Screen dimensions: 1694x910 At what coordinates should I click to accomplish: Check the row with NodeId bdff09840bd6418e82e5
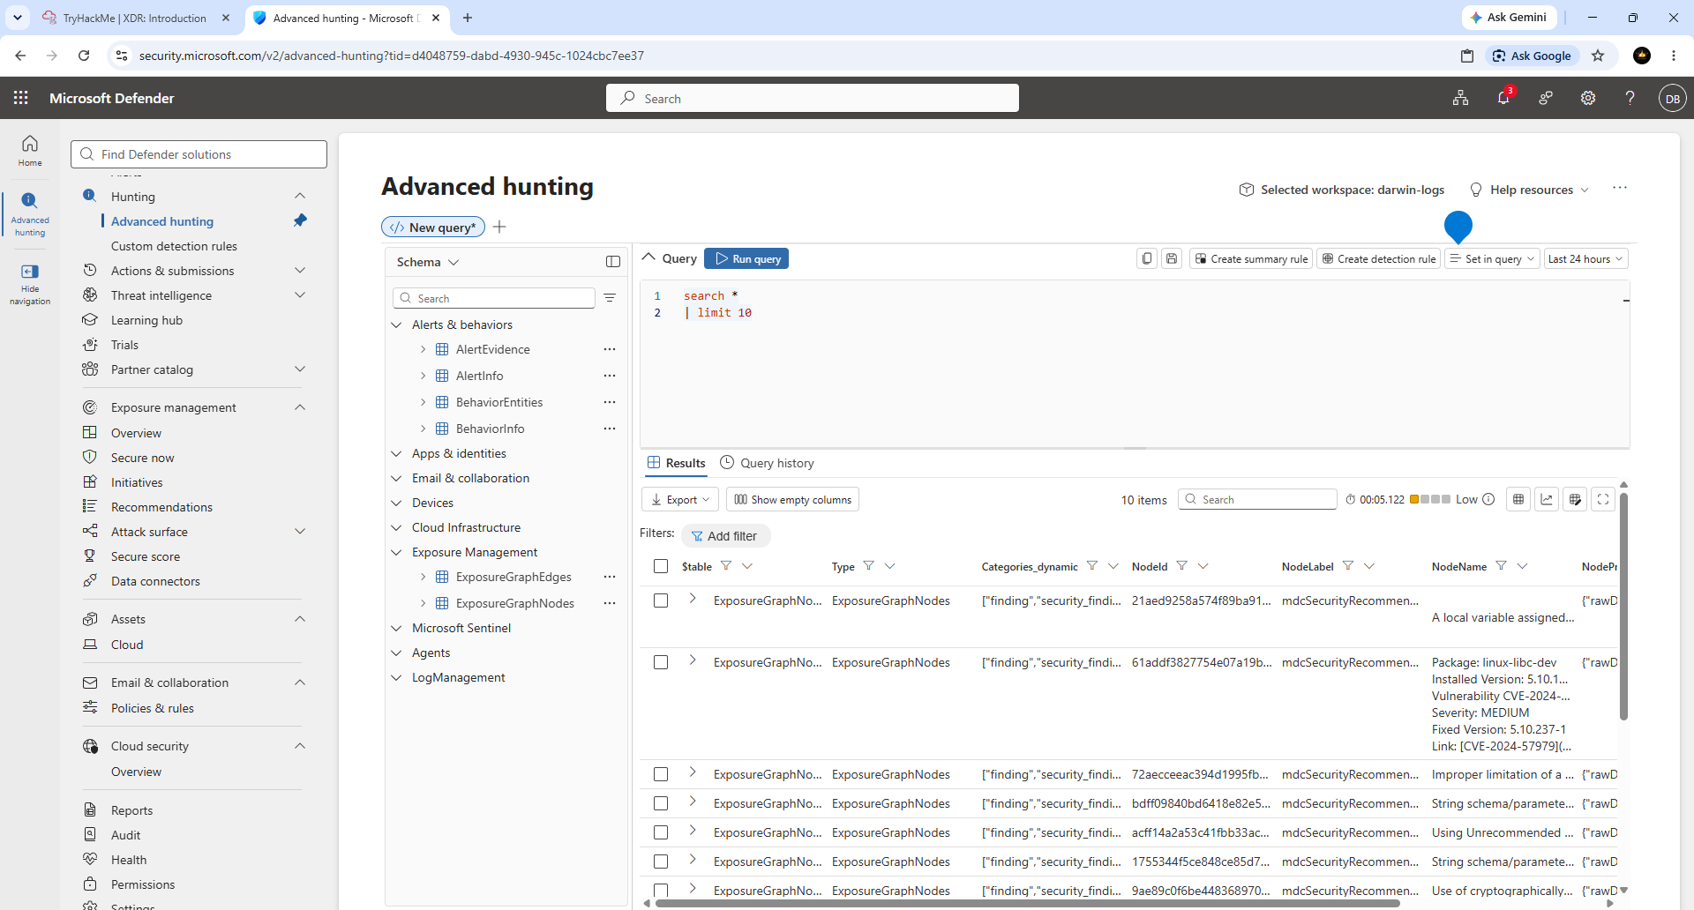point(661,803)
